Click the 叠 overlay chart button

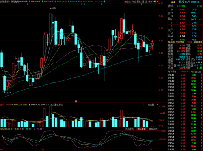pos(143,2)
